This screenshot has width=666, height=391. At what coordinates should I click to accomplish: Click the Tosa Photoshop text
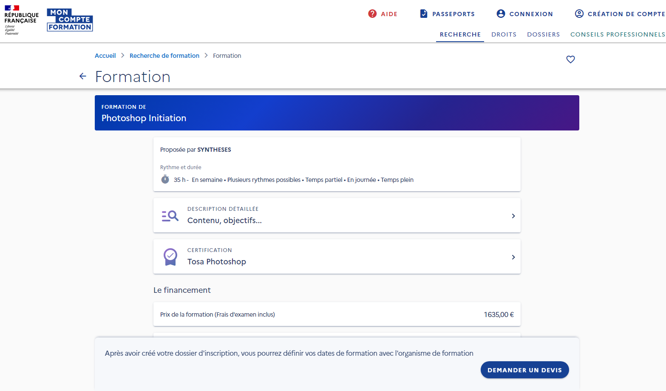217,262
